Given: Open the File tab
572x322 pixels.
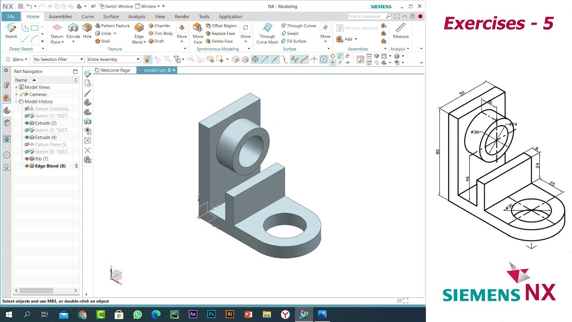Looking at the screenshot, I should click(11, 17).
